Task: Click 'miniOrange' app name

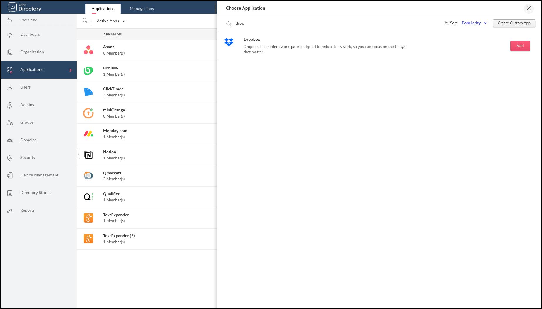Action: 114,110
